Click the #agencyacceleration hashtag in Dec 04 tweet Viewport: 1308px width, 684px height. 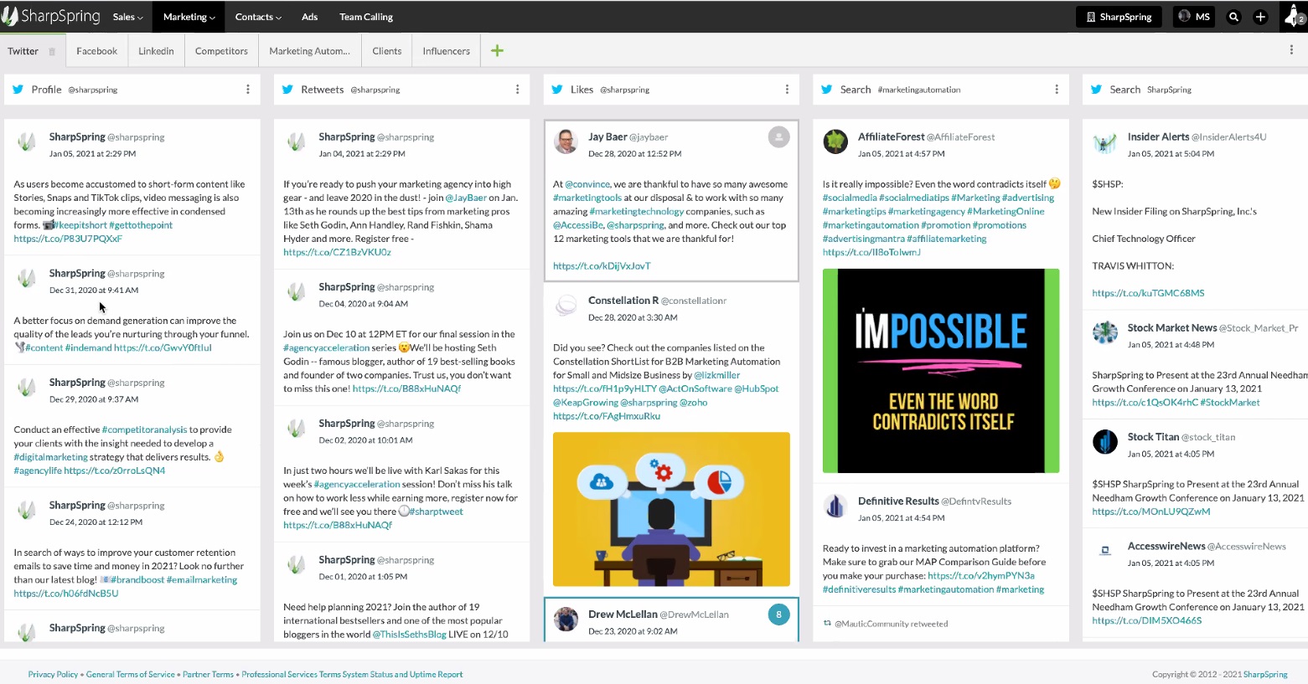326,347
